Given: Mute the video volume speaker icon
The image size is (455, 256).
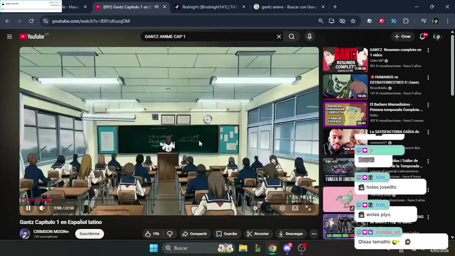Looking at the screenshot, I should click(42, 208).
